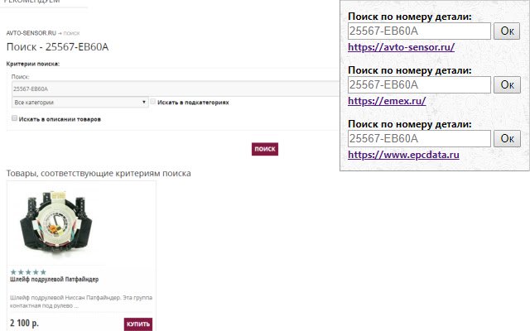Click Ок next to the epcdata.ru field

click(x=507, y=138)
